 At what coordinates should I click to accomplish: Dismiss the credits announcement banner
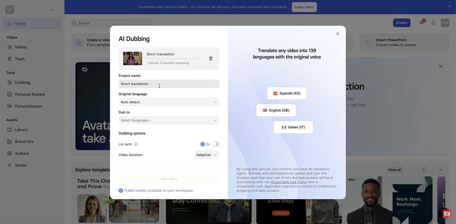coord(450,6)
